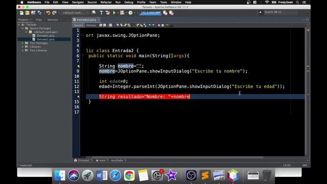
Task: Expand the Test Packages node
Action: pos(22,43)
